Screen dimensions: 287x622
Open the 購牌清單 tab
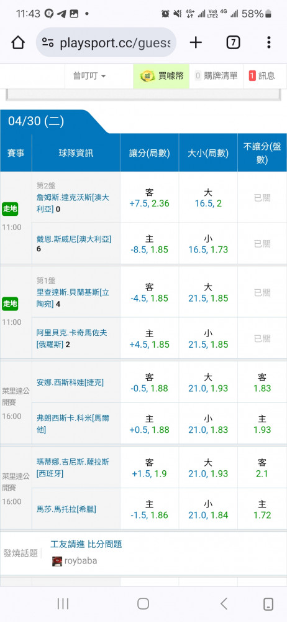(216, 76)
